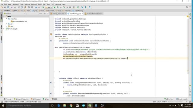
Task: Open project panel gear settings dropdown
Action: pos(45,13)
